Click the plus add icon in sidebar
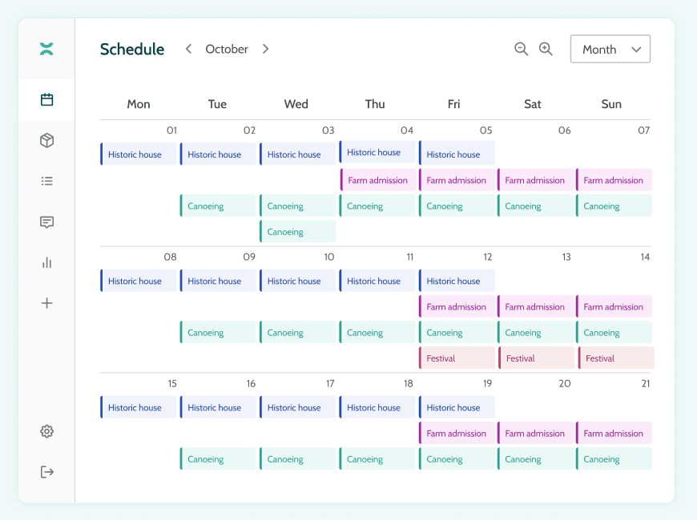697x520 pixels. point(46,303)
